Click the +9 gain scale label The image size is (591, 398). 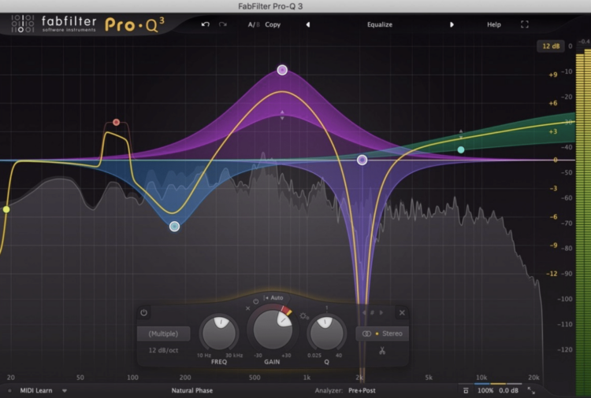point(552,75)
